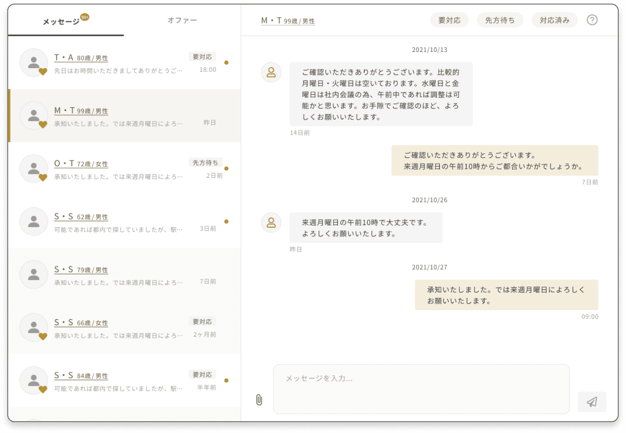
Task: Click heart badge on O・T avatar
Action: coord(43,177)
